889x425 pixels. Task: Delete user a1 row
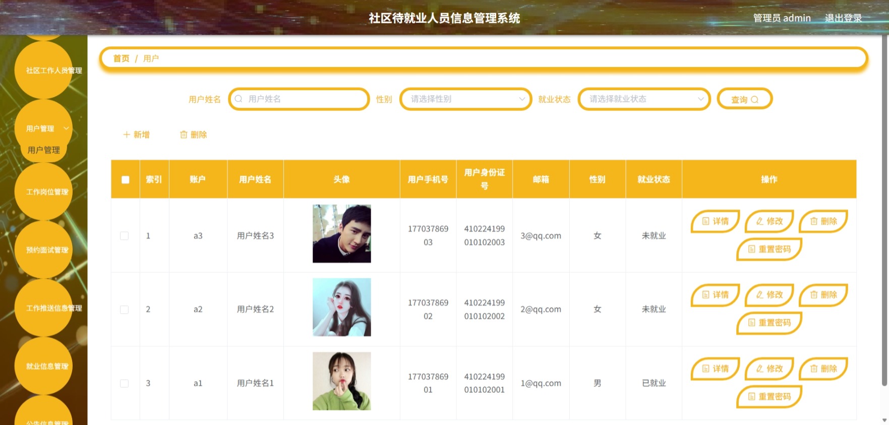[823, 369]
